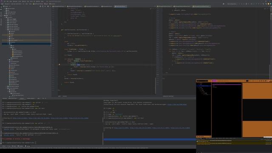Add a new terminal session with plus icon

coord(43,98)
